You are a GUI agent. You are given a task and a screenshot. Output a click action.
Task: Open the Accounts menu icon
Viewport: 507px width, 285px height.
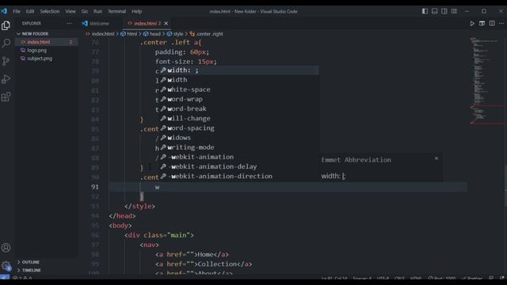(x=6, y=248)
